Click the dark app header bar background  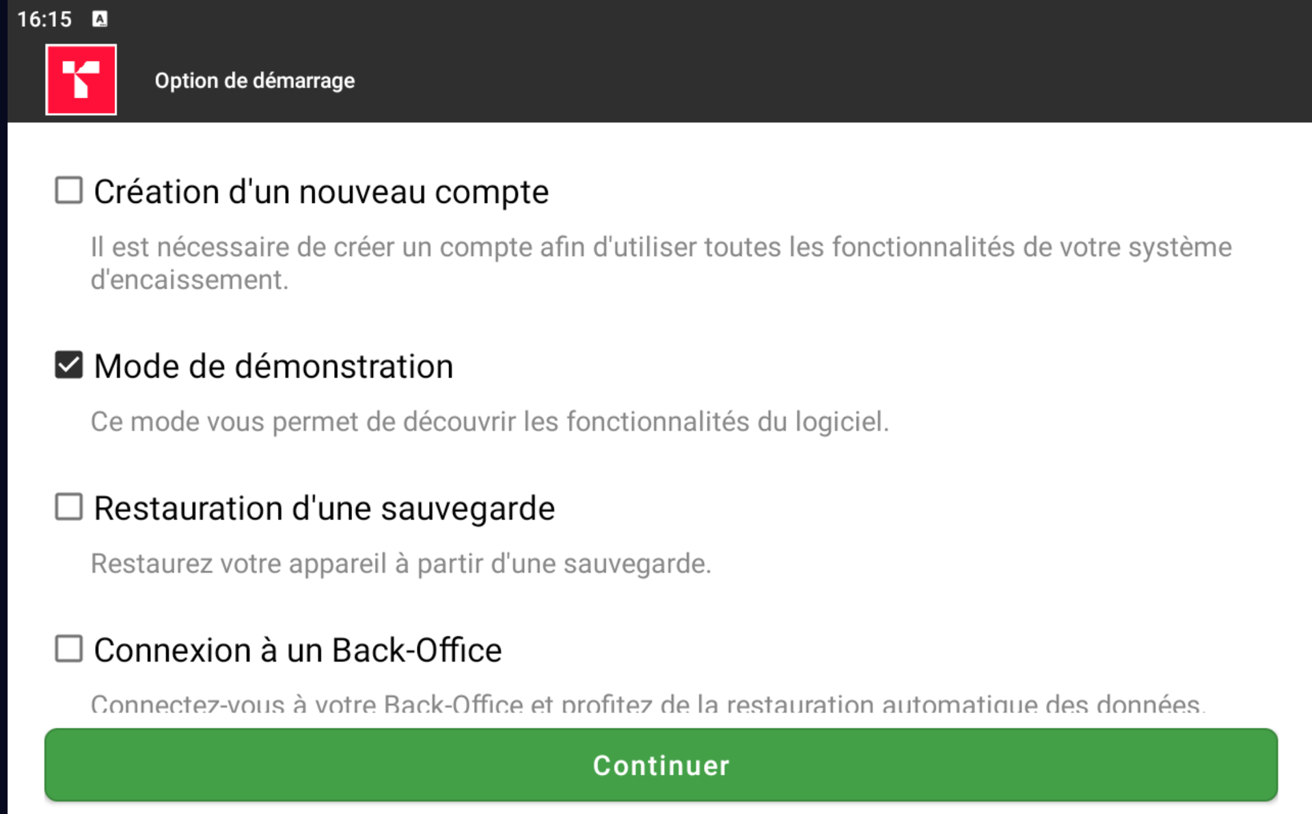click(820, 81)
